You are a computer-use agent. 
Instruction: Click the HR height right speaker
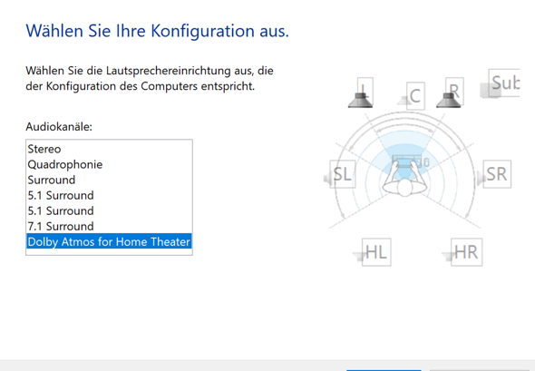point(462,252)
